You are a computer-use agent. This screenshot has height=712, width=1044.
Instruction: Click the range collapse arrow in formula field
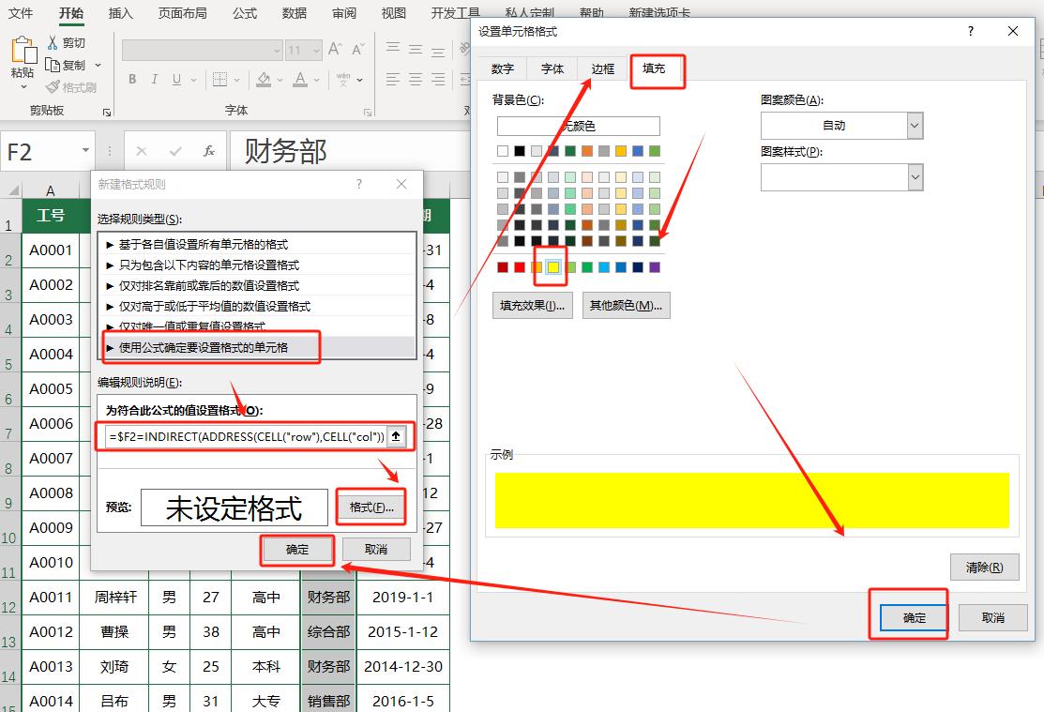[x=396, y=436]
